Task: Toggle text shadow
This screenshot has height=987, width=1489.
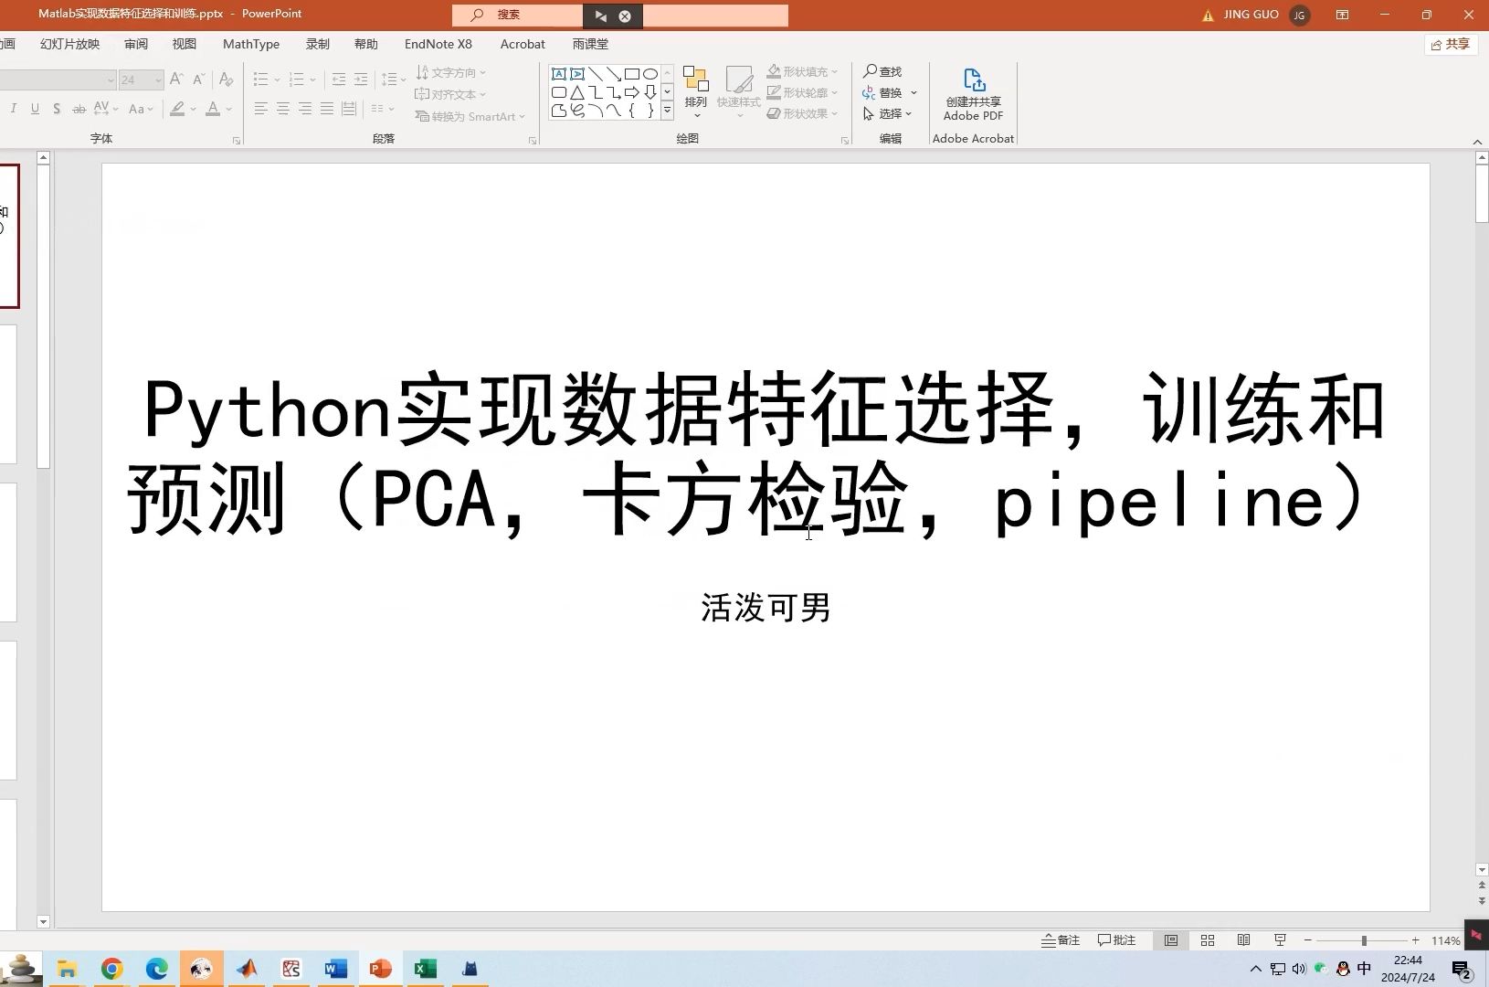Action: pos(57,109)
